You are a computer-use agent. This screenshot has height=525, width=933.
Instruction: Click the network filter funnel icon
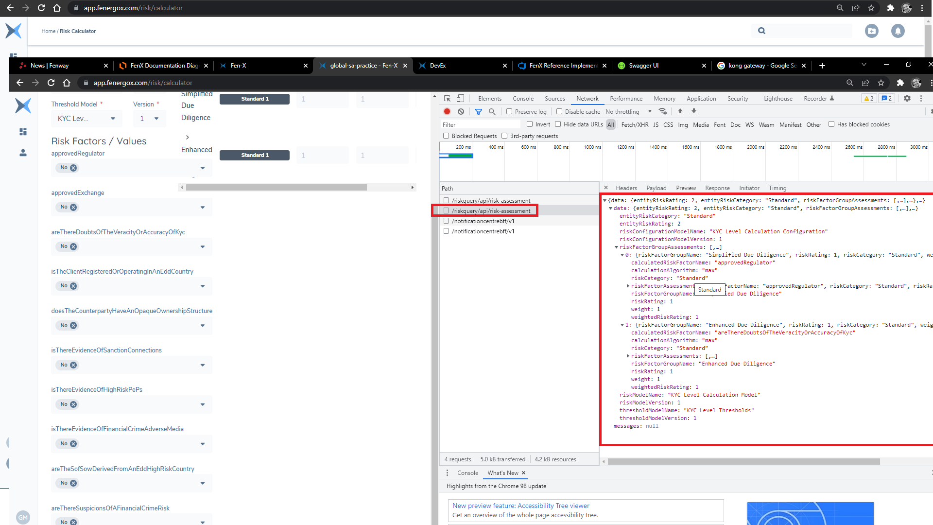pyautogui.click(x=479, y=111)
